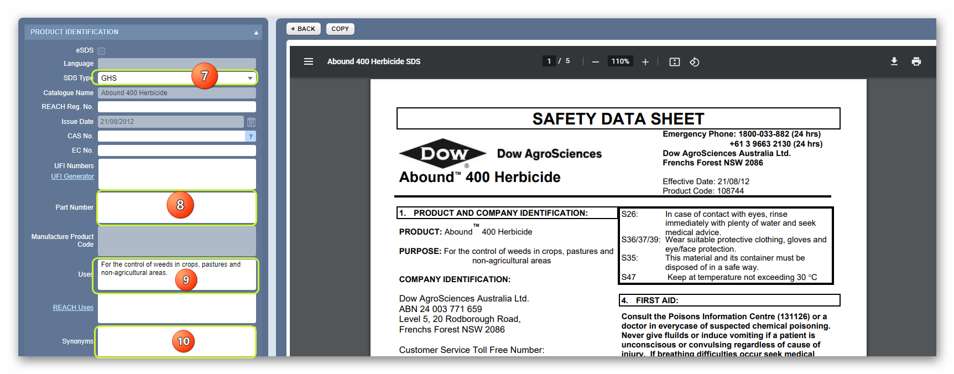The image size is (954, 374).
Task: Zoom out the PDF with minus icon
Action: (x=595, y=62)
